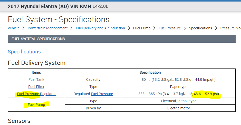Select Fuel Pressure in the breadcrumb trail

170,28
